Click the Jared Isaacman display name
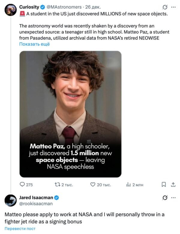This screenshot has width=180, height=234. [x=36, y=198]
